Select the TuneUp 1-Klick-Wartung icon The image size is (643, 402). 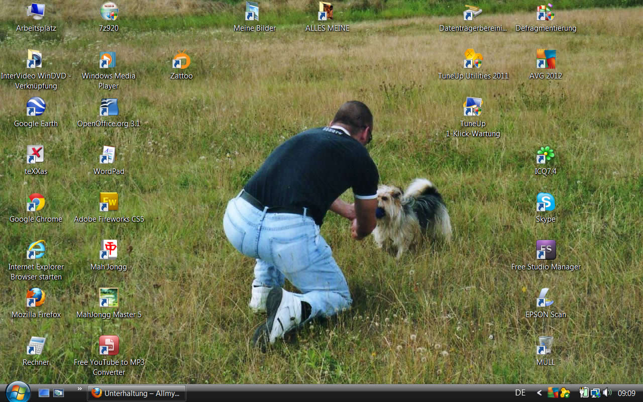[x=473, y=107]
